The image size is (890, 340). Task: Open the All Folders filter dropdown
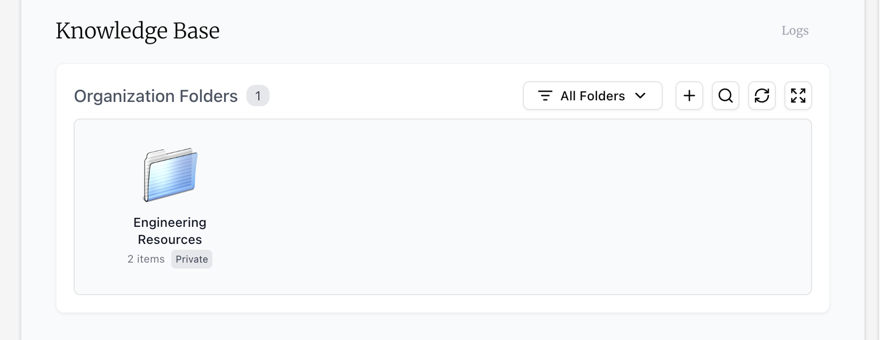pos(592,96)
